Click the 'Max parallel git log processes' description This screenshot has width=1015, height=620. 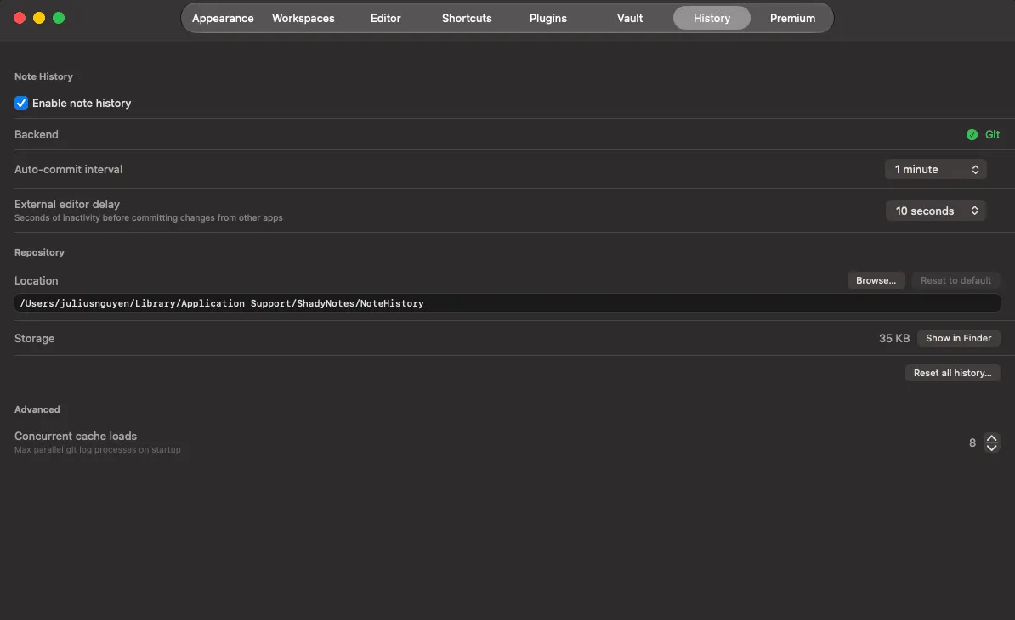click(98, 449)
